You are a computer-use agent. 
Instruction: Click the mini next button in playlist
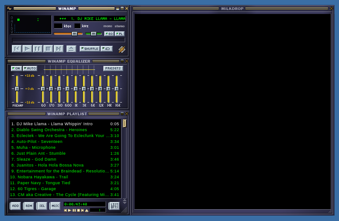(82, 211)
